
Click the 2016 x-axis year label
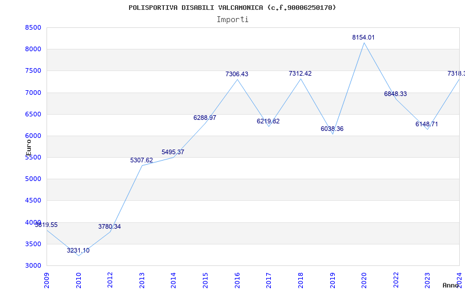point(237,280)
